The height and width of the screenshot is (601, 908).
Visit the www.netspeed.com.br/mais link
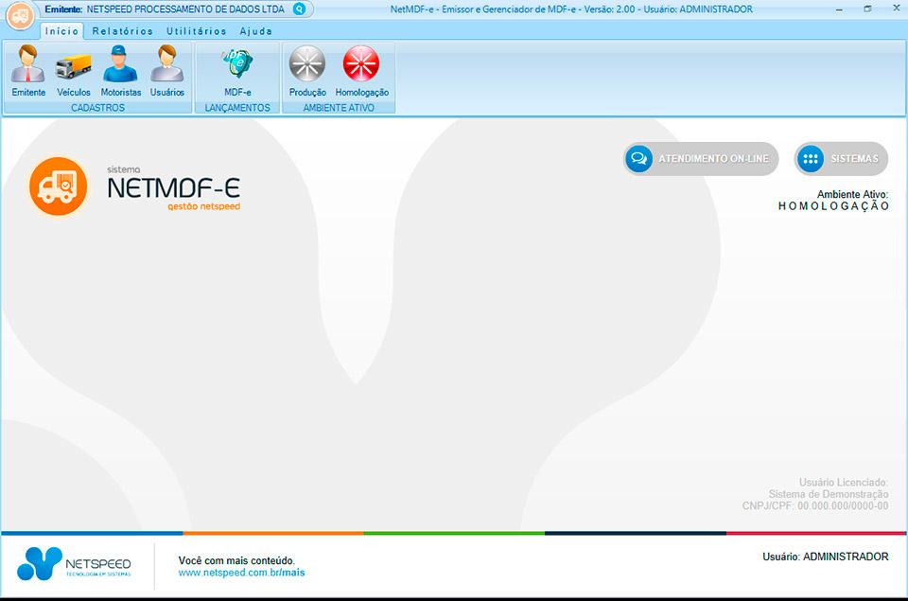(x=241, y=573)
